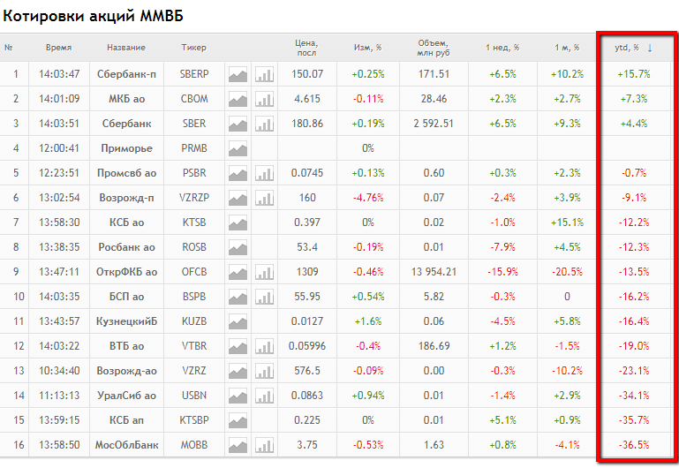Open the Возрожд-п stock link
This screenshot has height=468, width=679.
click(126, 198)
